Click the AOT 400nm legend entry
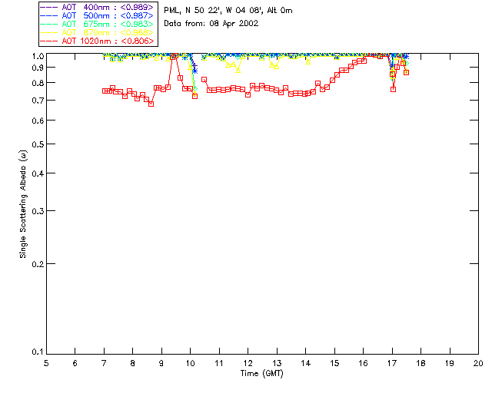The width and height of the screenshot is (492, 393). [98, 7]
